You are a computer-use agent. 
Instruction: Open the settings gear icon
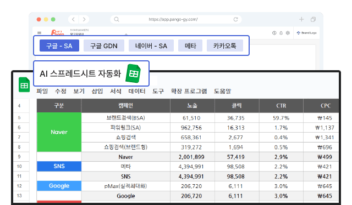click(x=288, y=33)
